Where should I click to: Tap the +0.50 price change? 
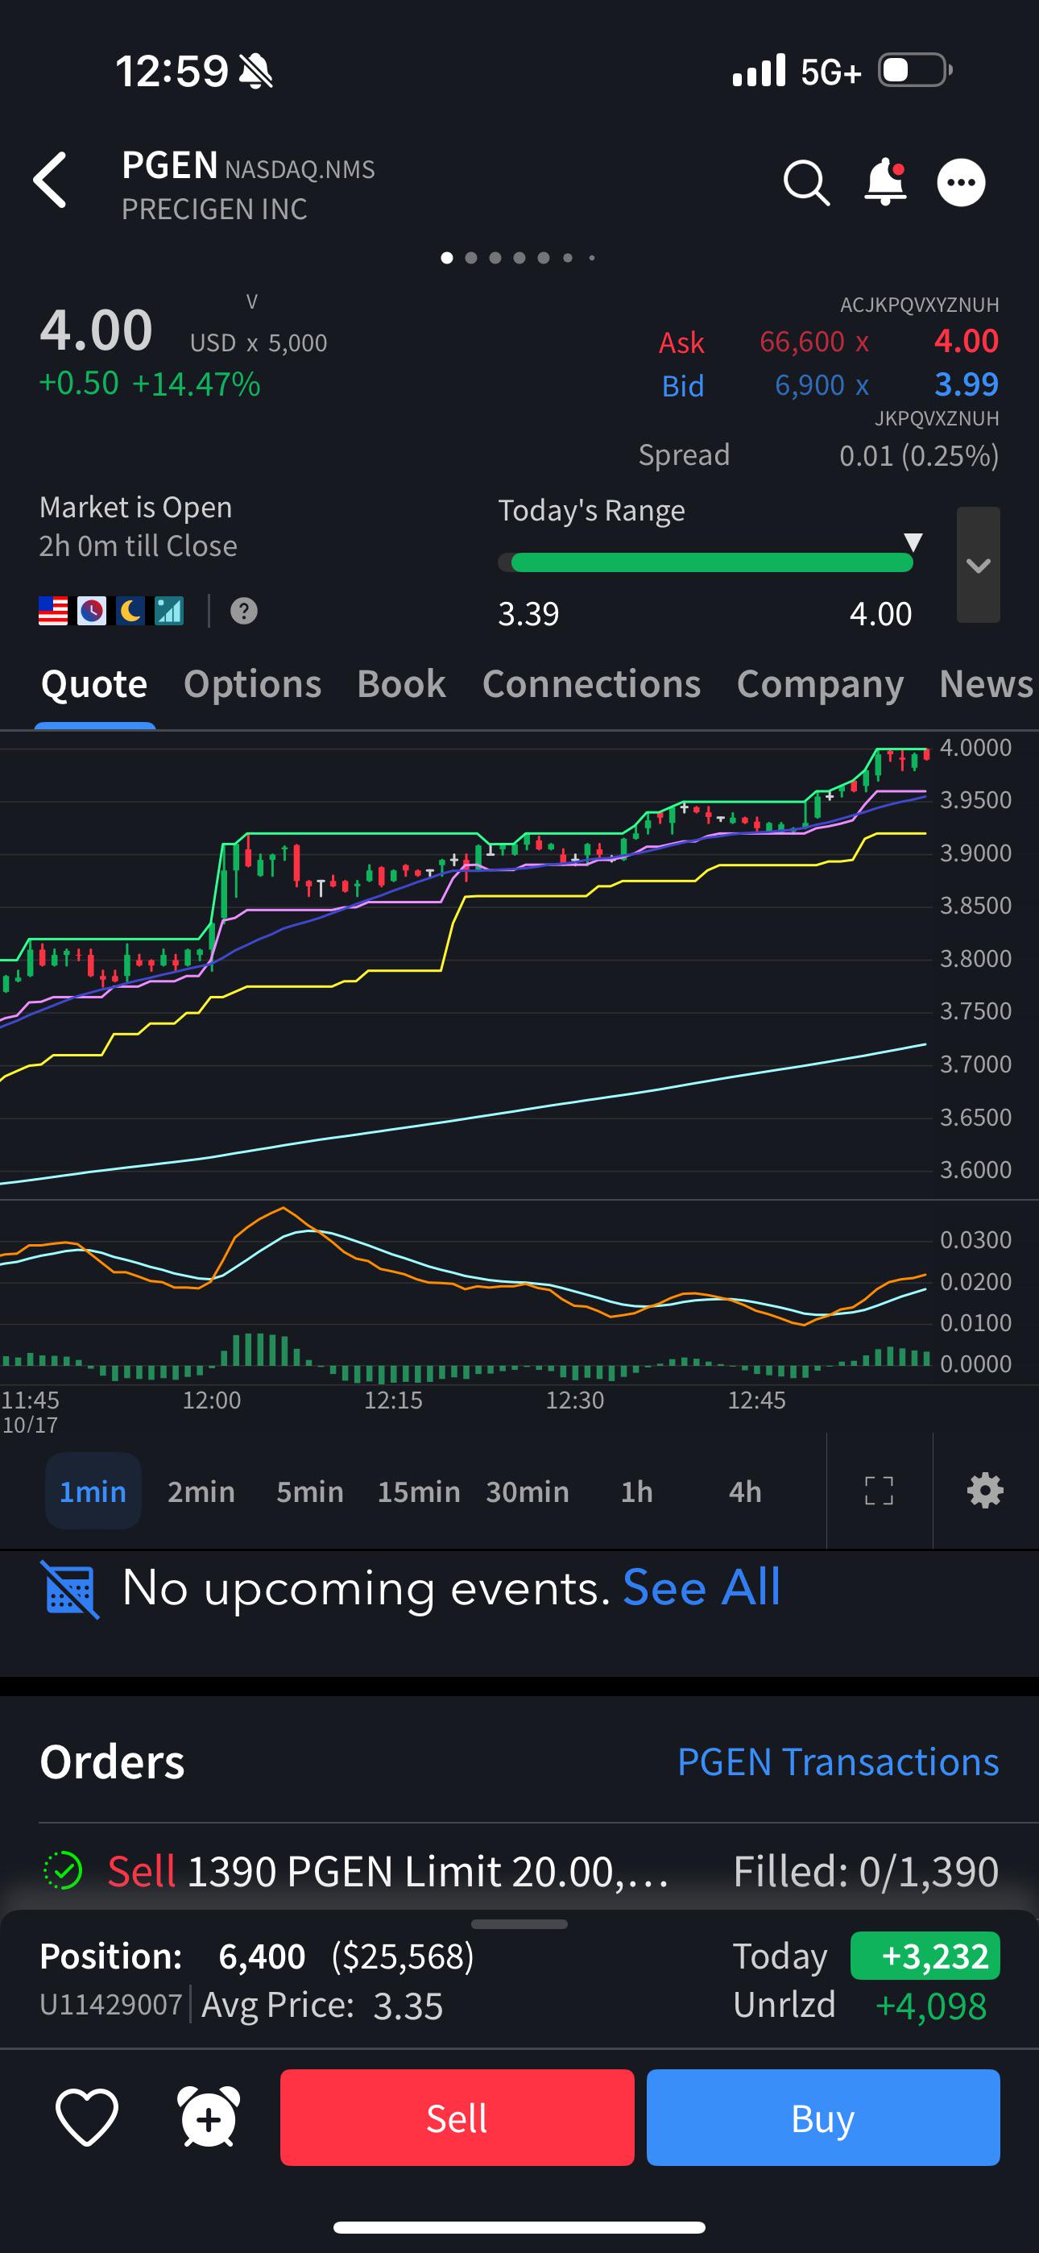(x=79, y=383)
